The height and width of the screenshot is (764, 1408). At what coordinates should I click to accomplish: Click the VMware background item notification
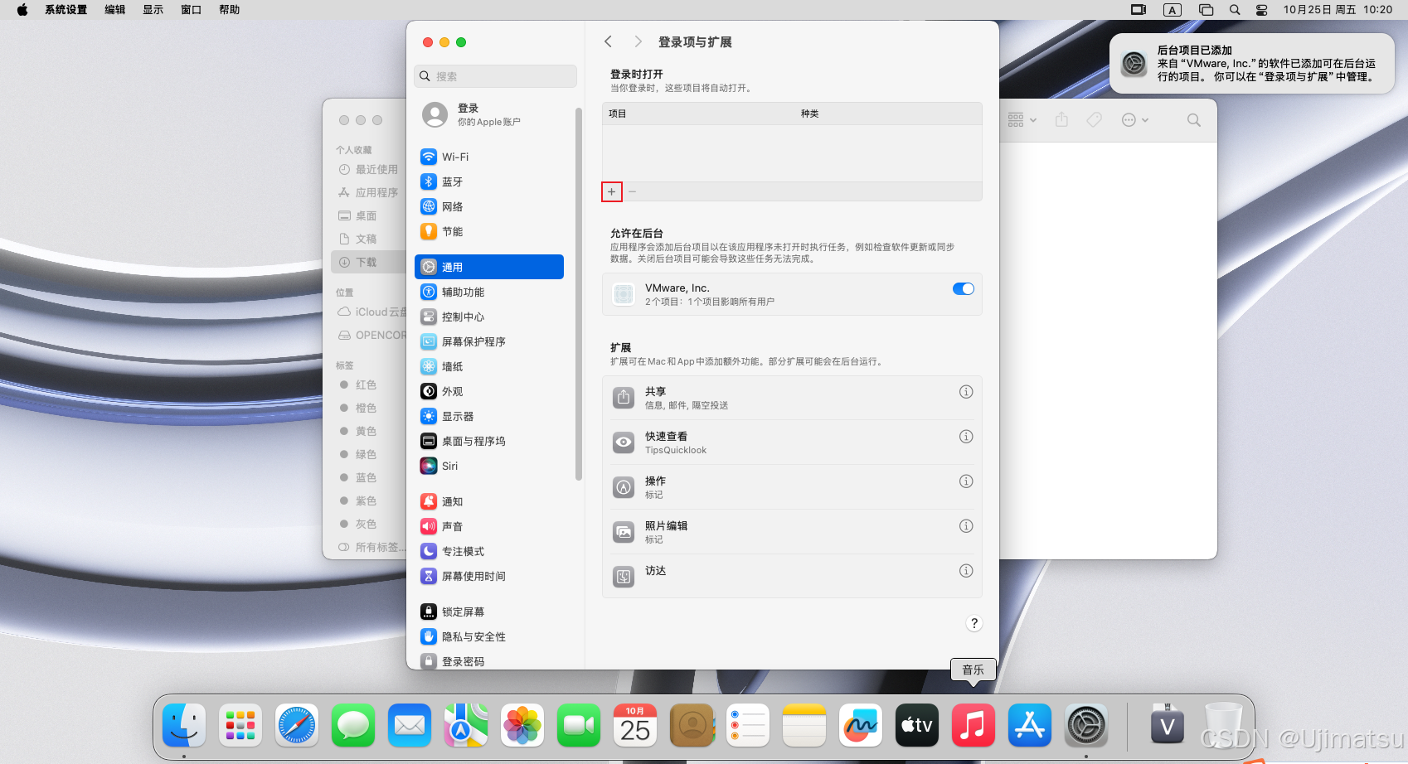tap(1252, 64)
